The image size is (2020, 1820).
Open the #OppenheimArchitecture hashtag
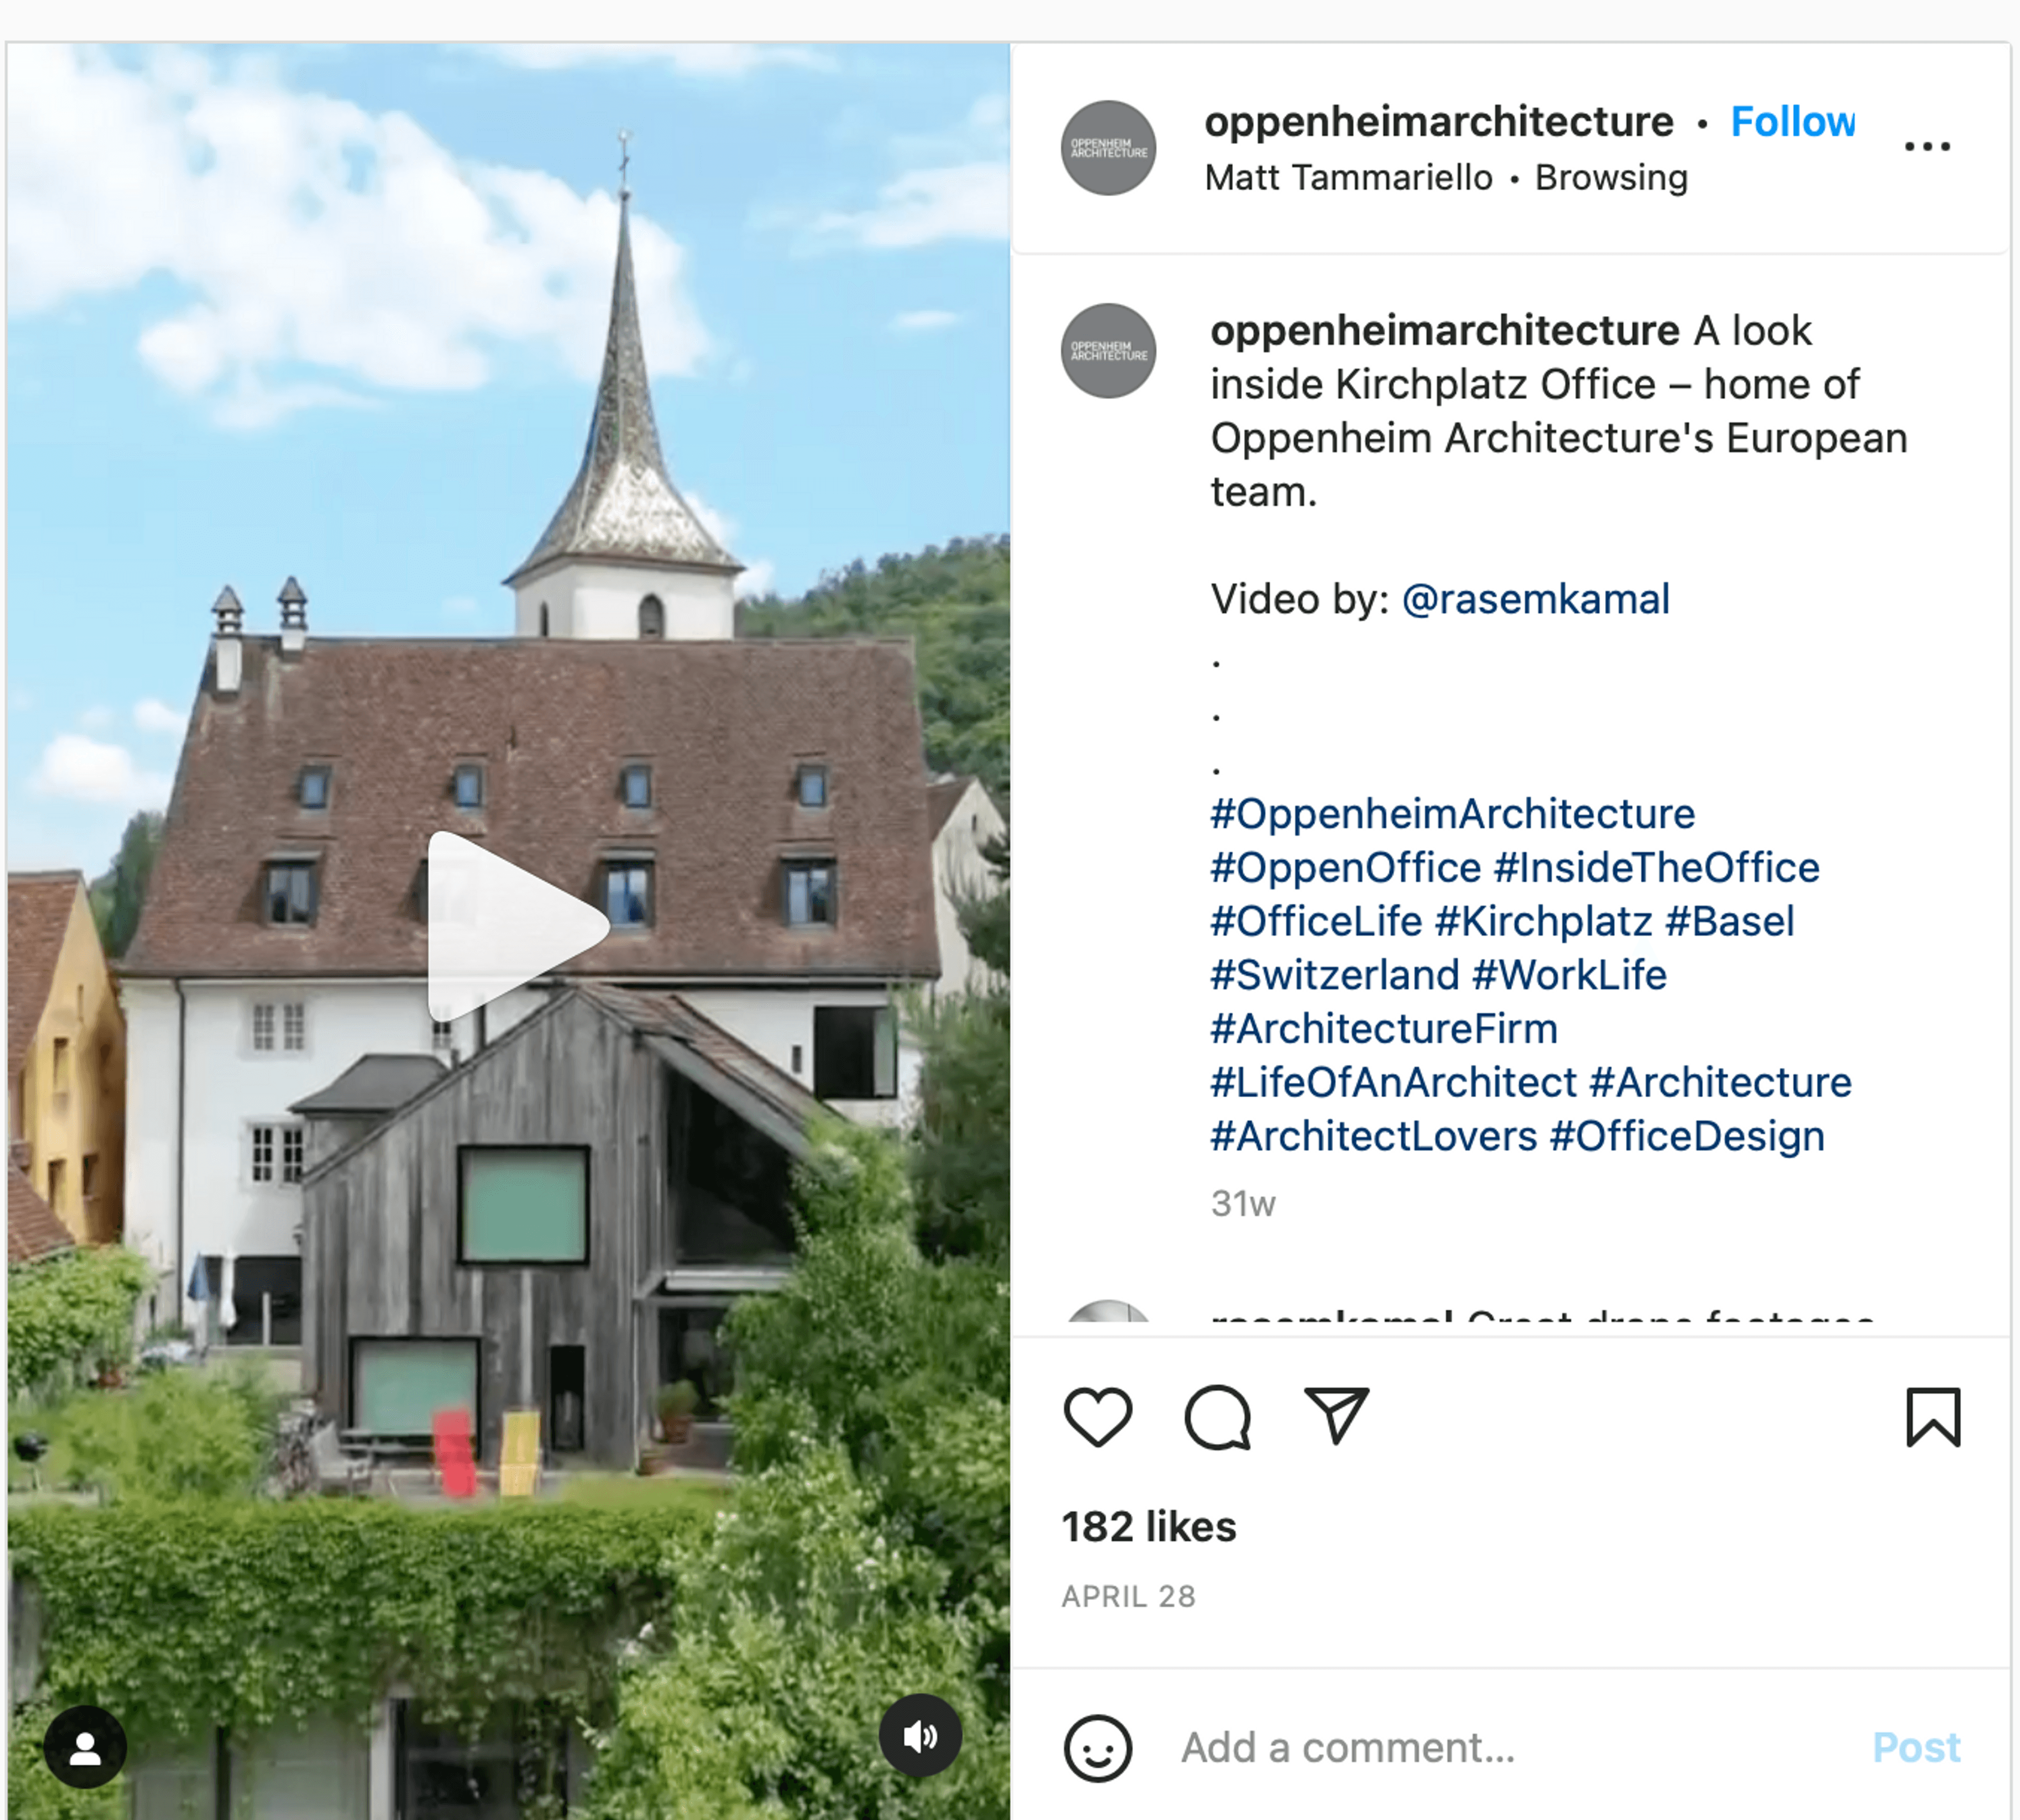(x=1452, y=815)
